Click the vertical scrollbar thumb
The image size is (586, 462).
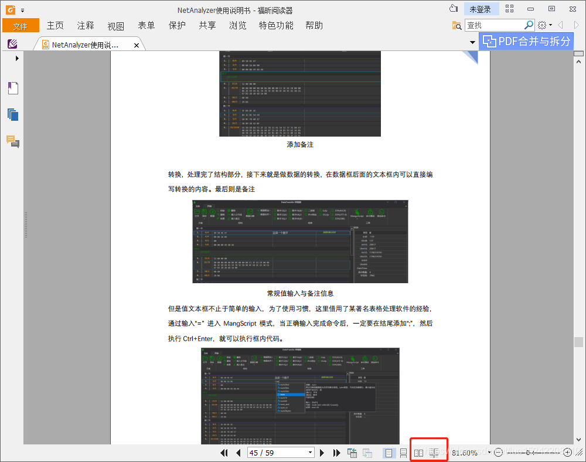click(x=578, y=342)
